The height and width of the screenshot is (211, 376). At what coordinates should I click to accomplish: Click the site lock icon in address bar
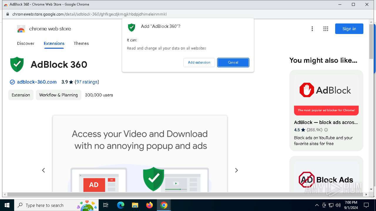[8, 14]
